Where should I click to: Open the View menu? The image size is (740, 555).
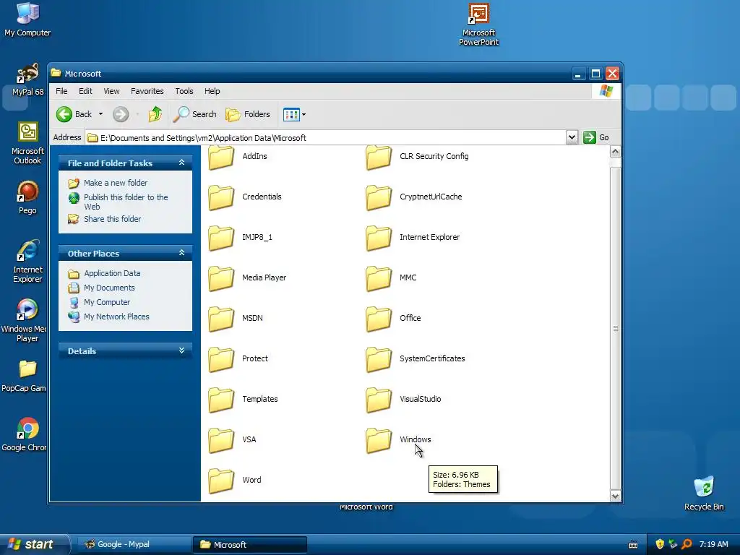[x=111, y=91]
